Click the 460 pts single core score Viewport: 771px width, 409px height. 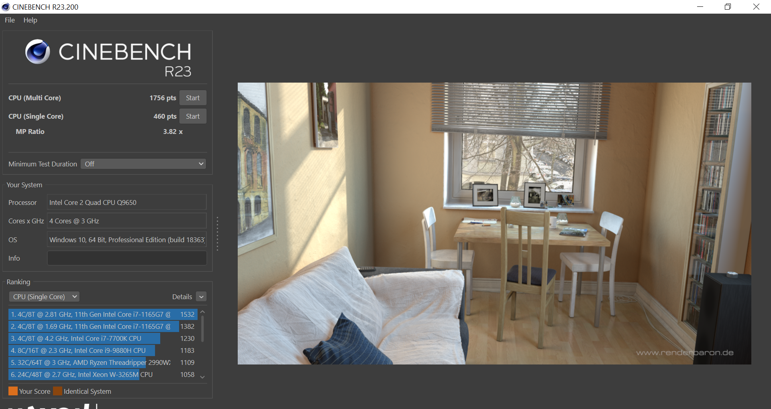click(165, 116)
